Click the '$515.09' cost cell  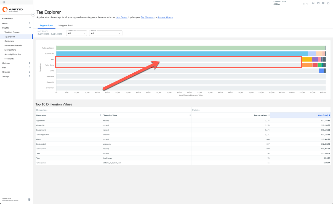point(327,158)
